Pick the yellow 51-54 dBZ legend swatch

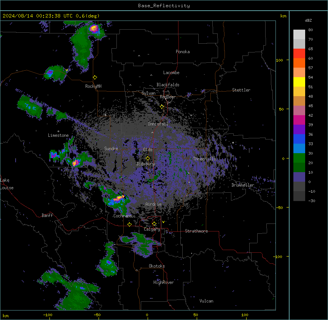pos(299,82)
